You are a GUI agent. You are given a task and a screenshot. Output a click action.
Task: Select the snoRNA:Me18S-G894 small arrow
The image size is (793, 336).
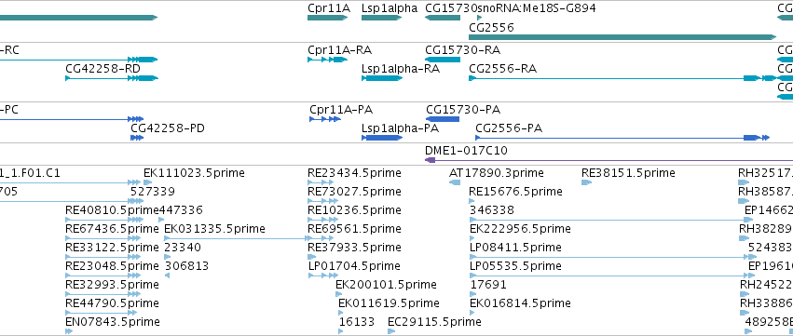point(480,18)
